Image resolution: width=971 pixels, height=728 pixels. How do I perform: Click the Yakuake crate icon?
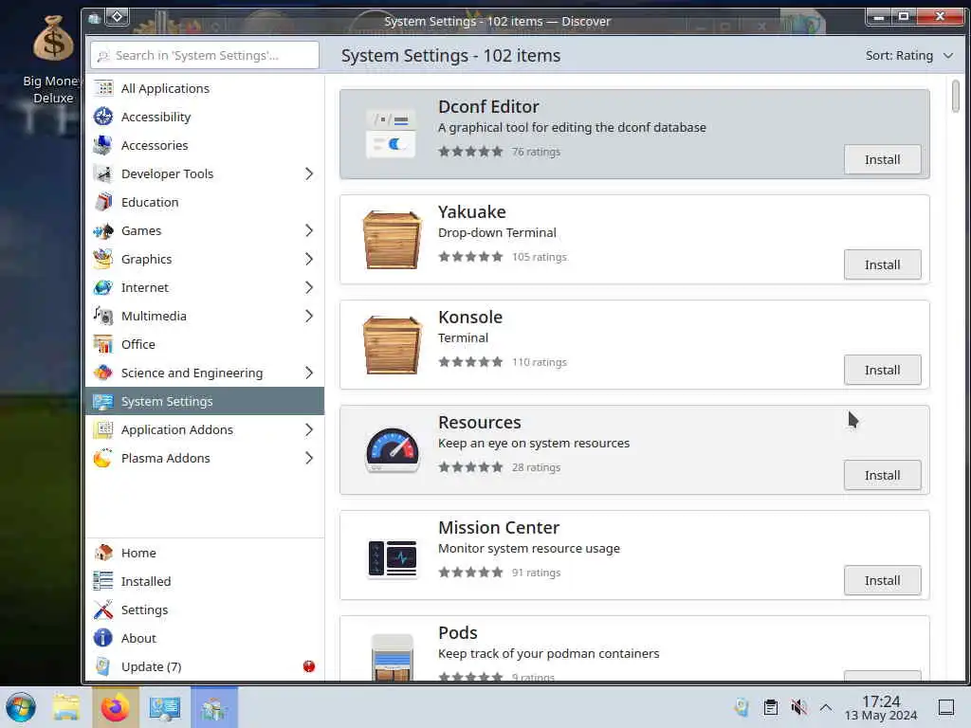392,240
